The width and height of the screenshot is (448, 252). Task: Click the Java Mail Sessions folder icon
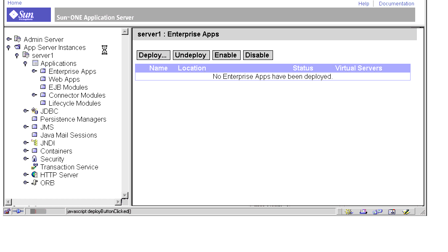click(x=34, y=135)
